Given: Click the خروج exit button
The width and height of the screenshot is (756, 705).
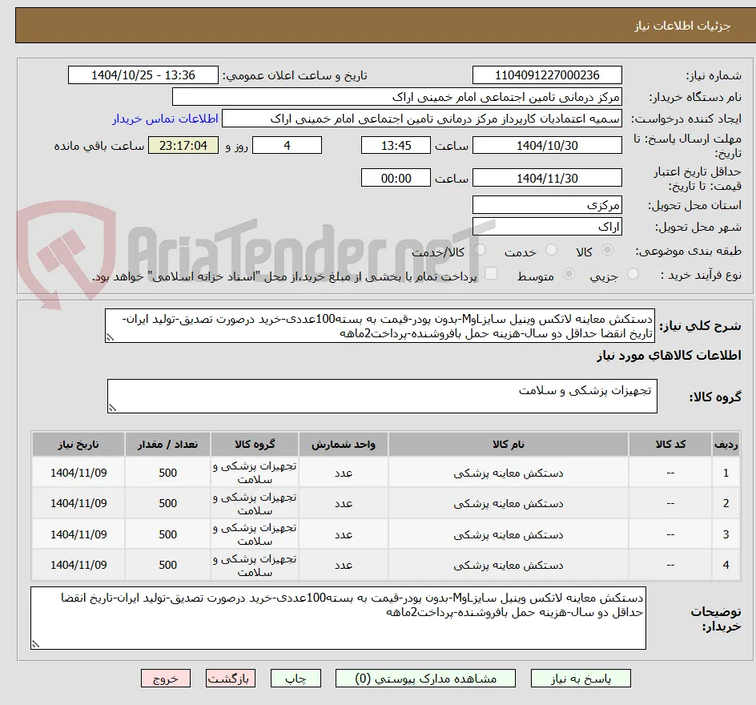Looking at the screenshot, I should [165, 679].
